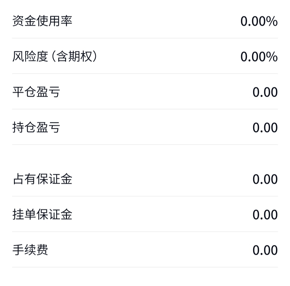Tap the 0.00 value beside 平仓盈亏
Viewport: 290px width, 286px height.
265,92
